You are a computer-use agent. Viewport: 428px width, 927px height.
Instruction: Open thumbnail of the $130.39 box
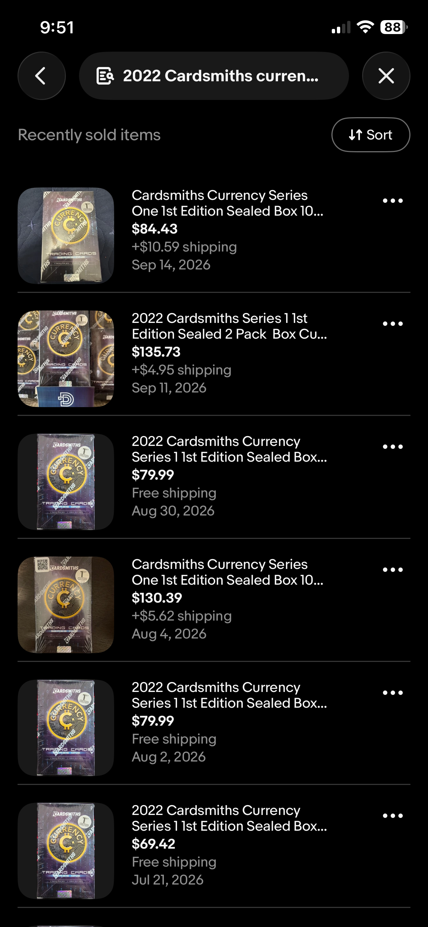coord(66,605)
